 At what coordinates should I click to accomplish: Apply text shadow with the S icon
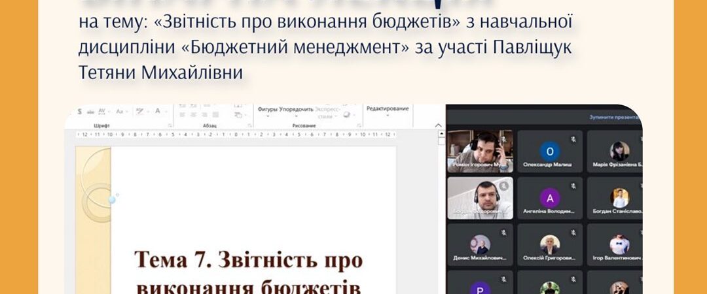pos(80,111)
